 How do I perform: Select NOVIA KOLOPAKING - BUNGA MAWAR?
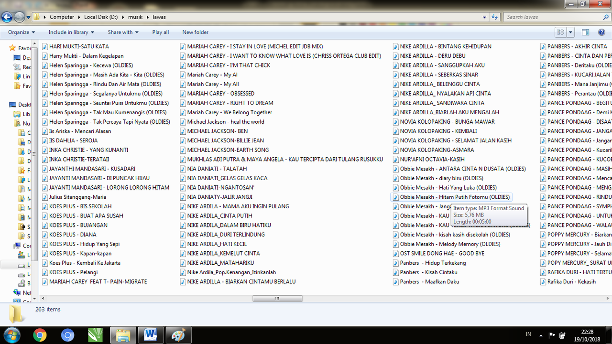point(444,121)
